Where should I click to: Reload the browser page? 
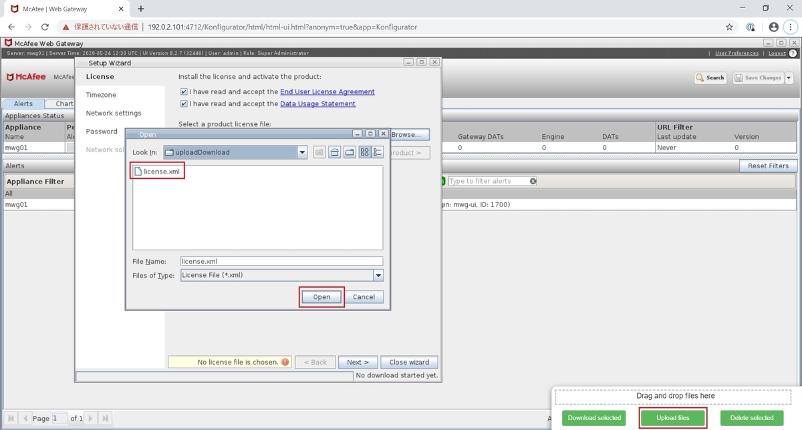click(45, 27)
